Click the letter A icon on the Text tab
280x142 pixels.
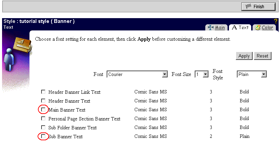coord(234,27)
